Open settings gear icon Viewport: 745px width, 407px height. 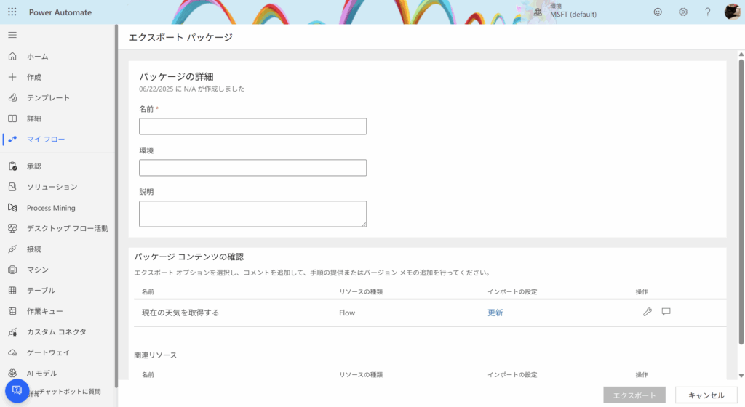[682, 12]
